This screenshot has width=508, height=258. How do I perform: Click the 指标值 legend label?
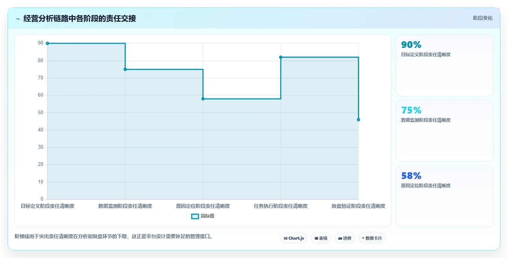207,216
